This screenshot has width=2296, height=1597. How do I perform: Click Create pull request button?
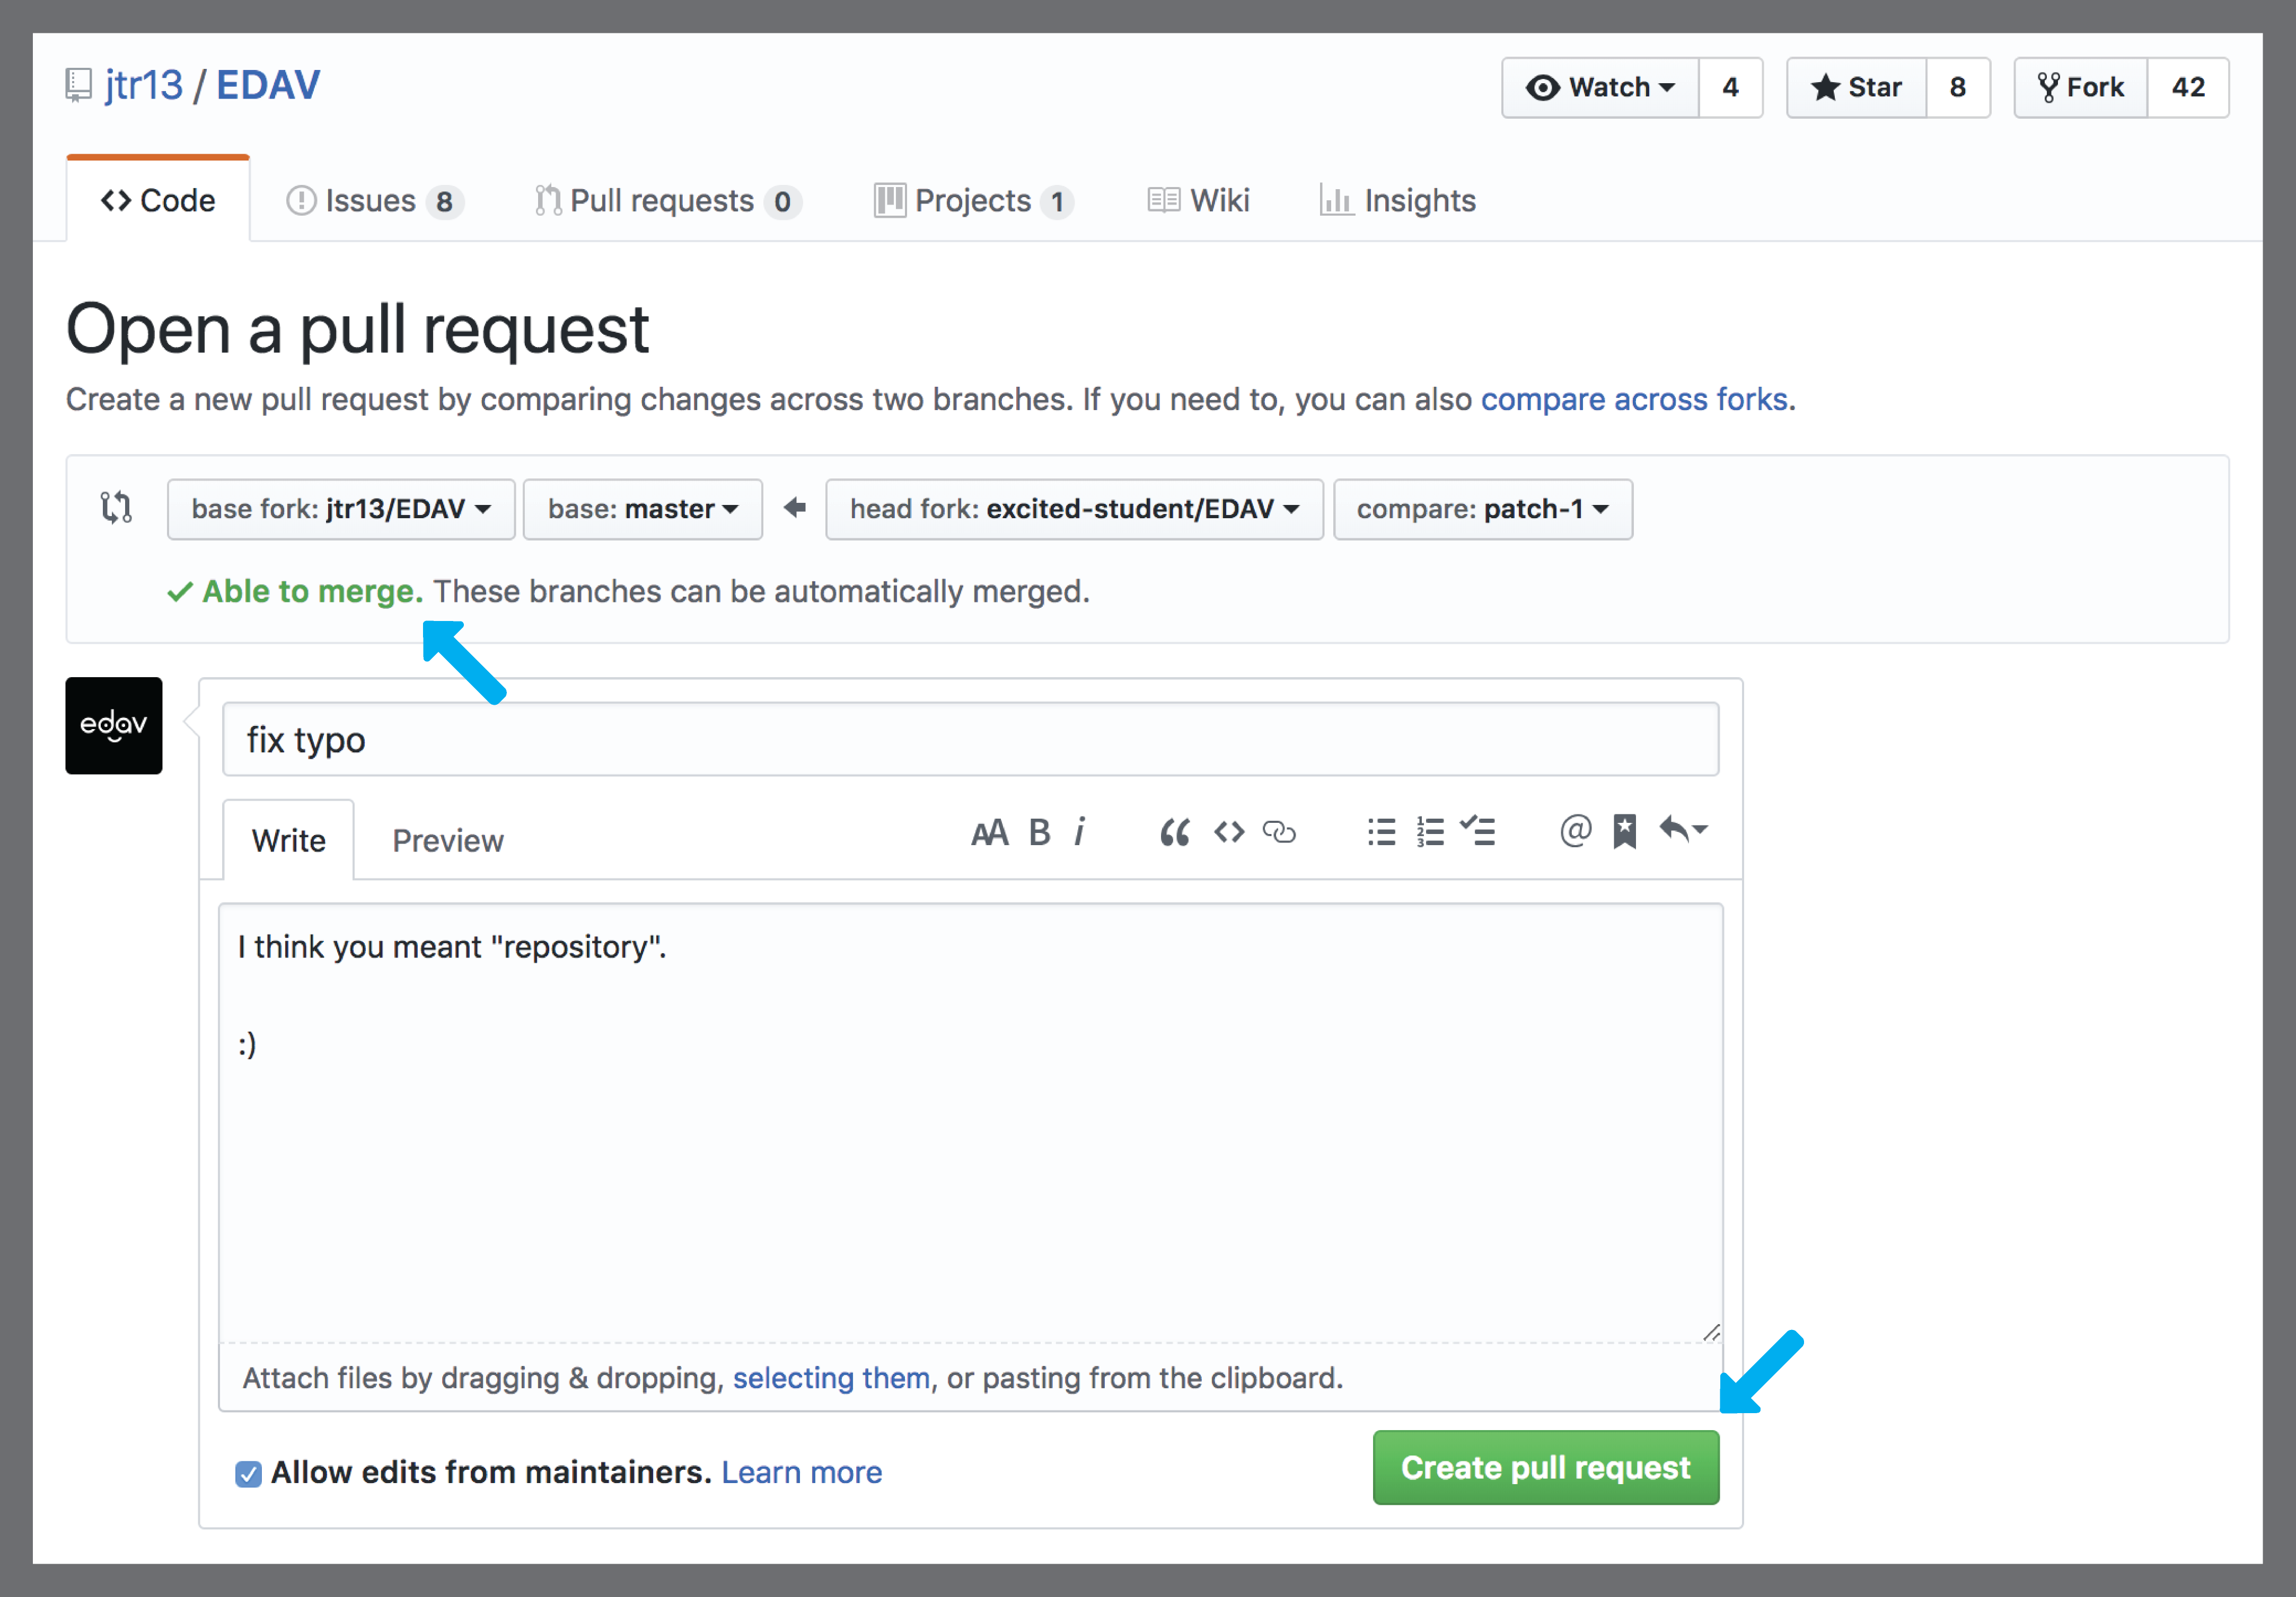tap(1545, 1468)
